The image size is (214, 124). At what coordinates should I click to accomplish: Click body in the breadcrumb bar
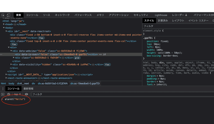coord(12,84)
